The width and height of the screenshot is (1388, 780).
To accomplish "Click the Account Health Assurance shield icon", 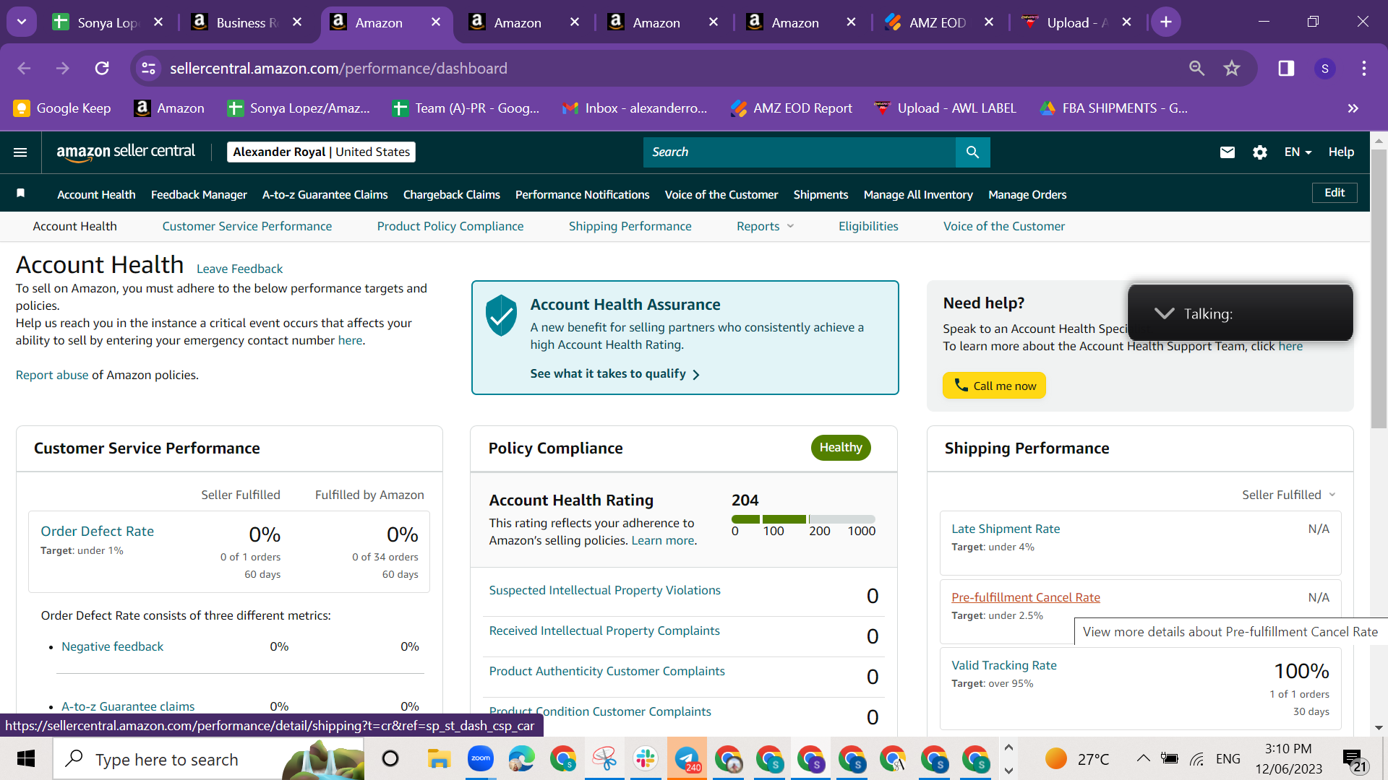I will pyautogui.click(x=501, y=316).
